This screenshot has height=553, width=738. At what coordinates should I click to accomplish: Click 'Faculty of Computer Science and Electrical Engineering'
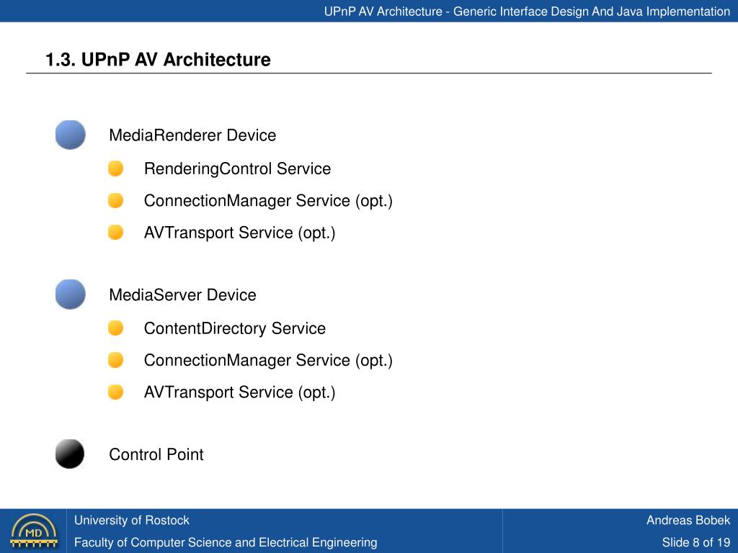point(226,542)
